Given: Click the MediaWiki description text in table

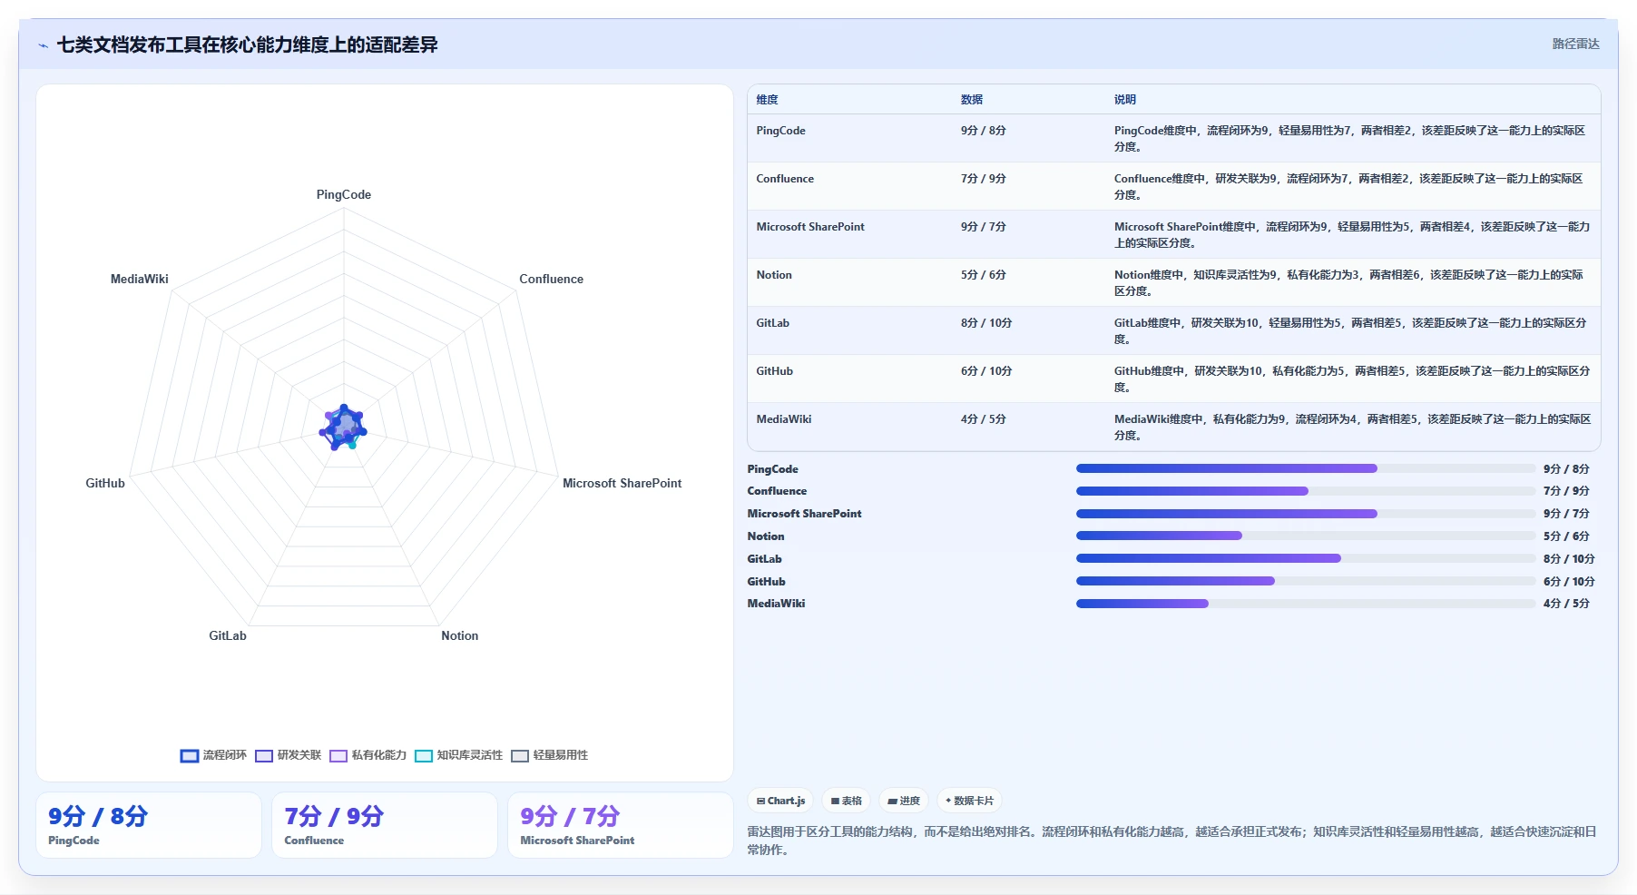Looking at the screenshot, I should click(1352, 428).
